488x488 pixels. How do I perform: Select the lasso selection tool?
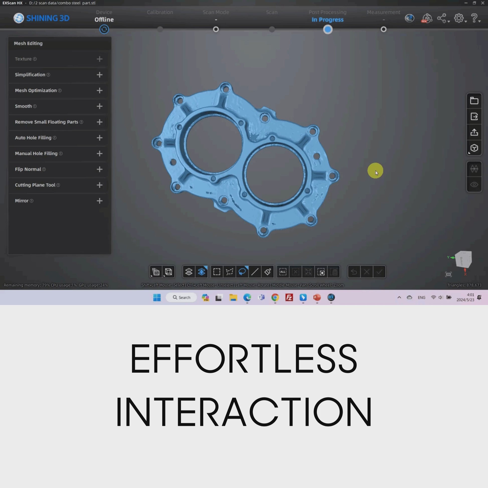[242, 272]
